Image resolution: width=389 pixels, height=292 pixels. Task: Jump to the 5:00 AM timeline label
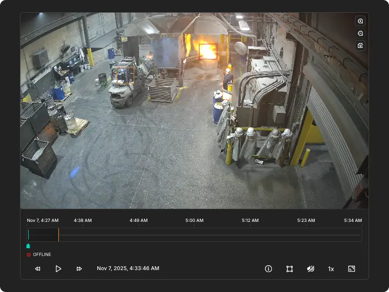click(x=194, y=220)
